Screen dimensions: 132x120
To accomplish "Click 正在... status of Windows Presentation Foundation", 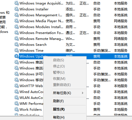I will 84,33.
